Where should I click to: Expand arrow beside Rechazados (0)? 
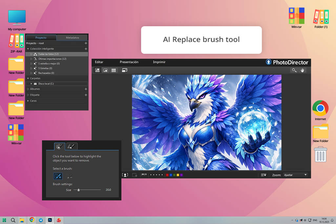(x=31, y=73)
